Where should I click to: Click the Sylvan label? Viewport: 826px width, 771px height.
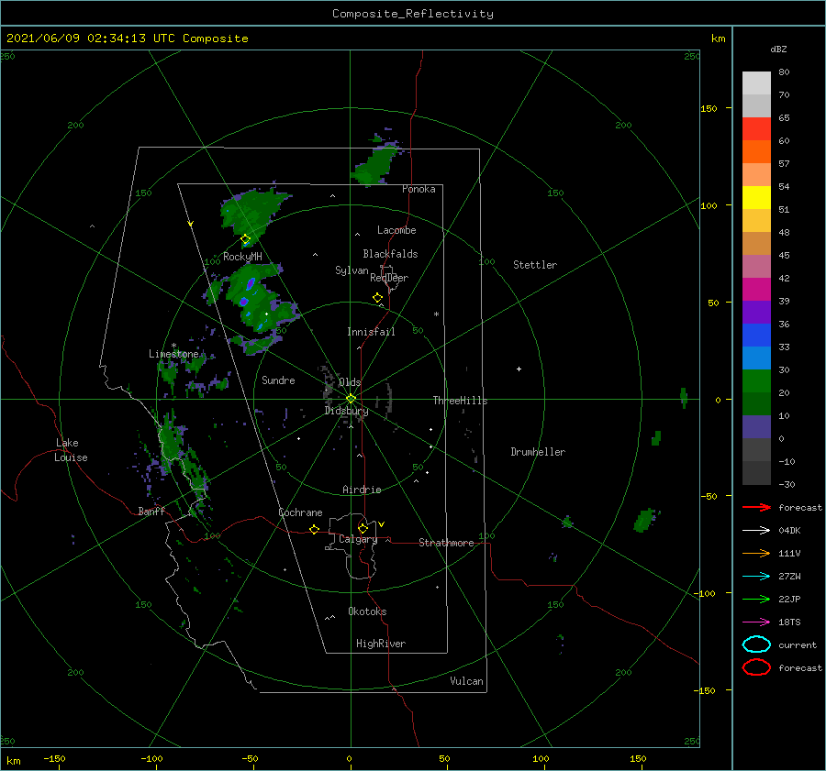pos(352,270)
